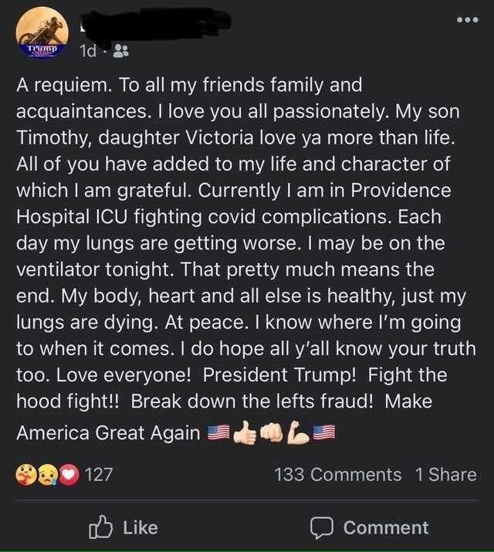Click the Comment button label
Viewport: 494px width, 552px height.
click(386, 528)
